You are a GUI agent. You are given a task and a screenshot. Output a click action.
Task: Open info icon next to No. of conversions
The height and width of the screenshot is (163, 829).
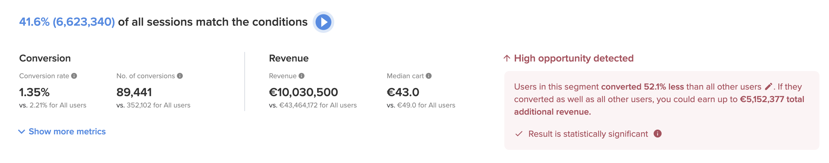180,76
